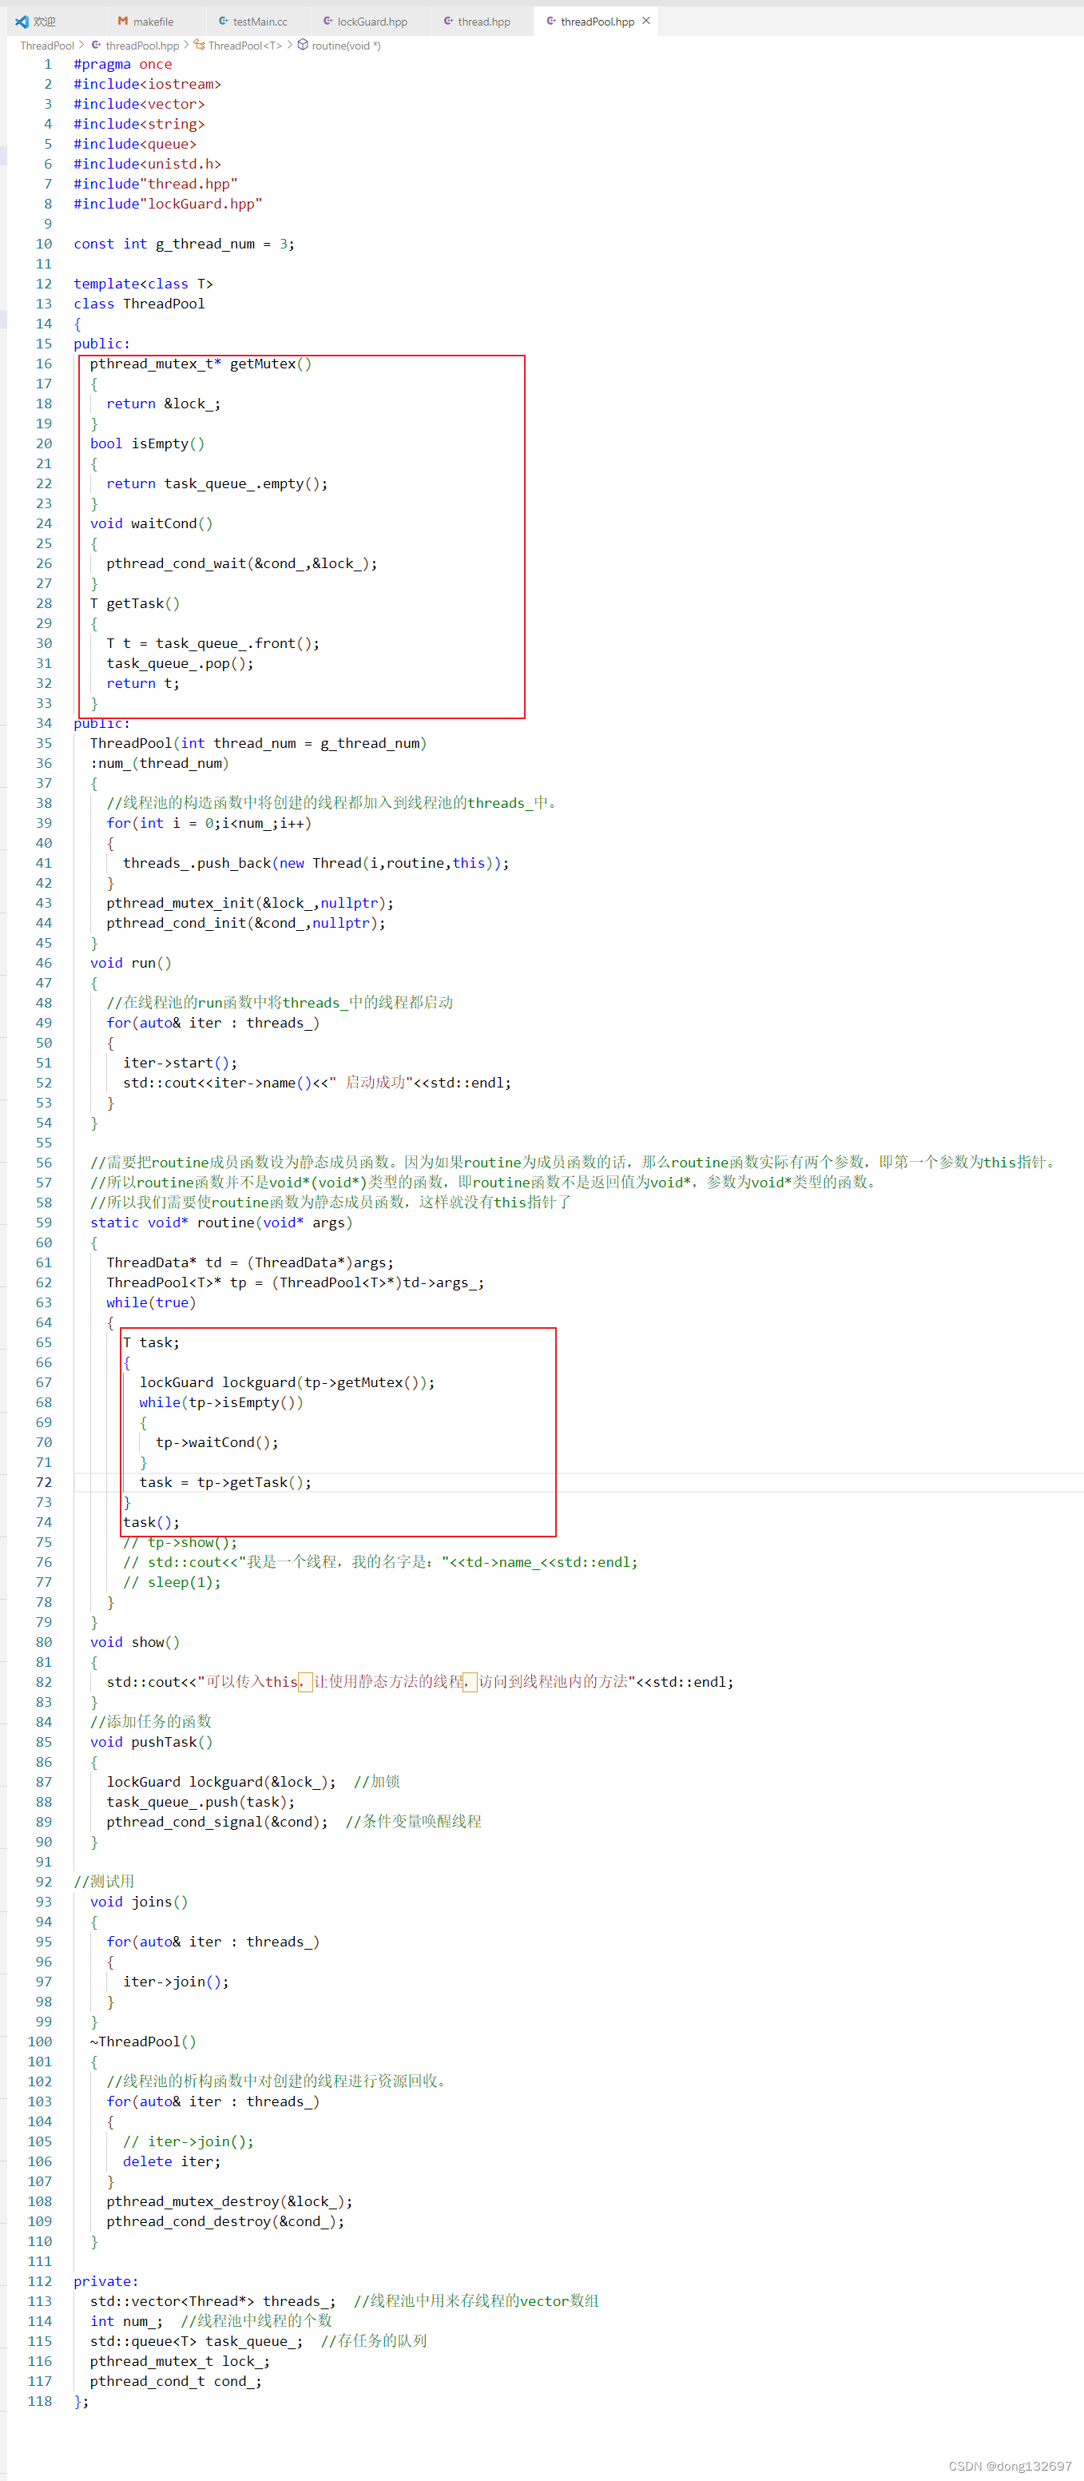Viewport: 1084px width, 2481px height.
Task: Click line number 1 in gutter
Action: (47, 65)
